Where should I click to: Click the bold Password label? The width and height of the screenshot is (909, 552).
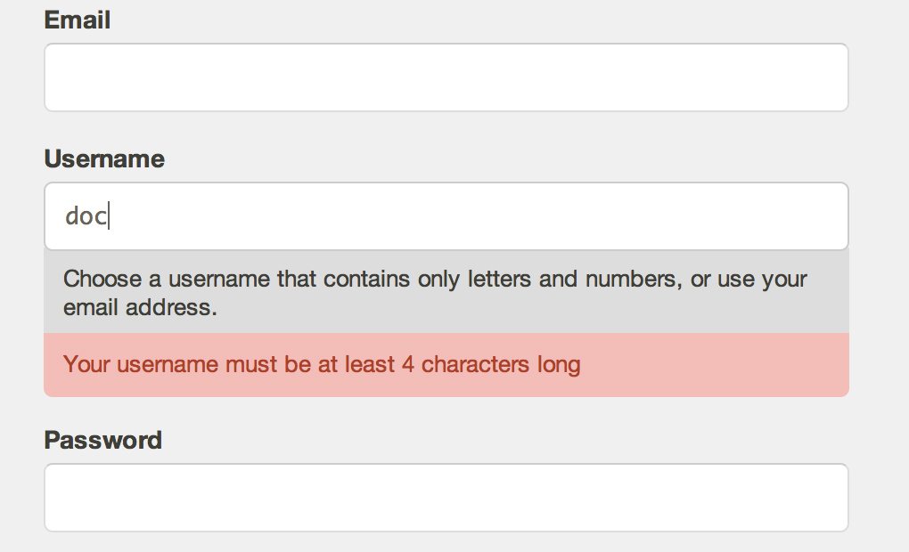pyautogui.click(x=103, y=440)
